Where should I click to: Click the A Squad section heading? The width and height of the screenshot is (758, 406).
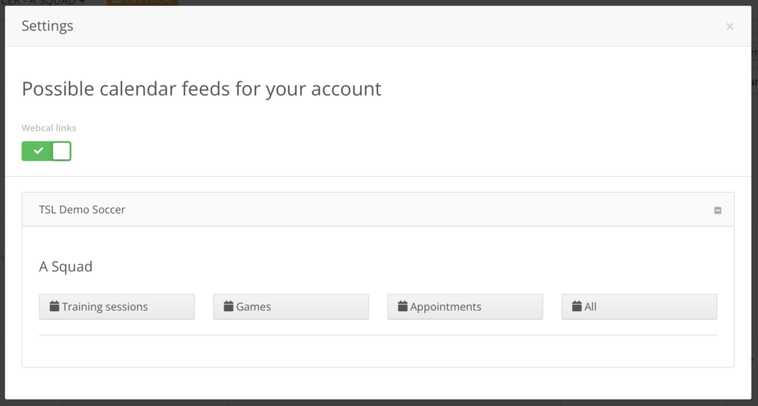[x=66, y=267]
